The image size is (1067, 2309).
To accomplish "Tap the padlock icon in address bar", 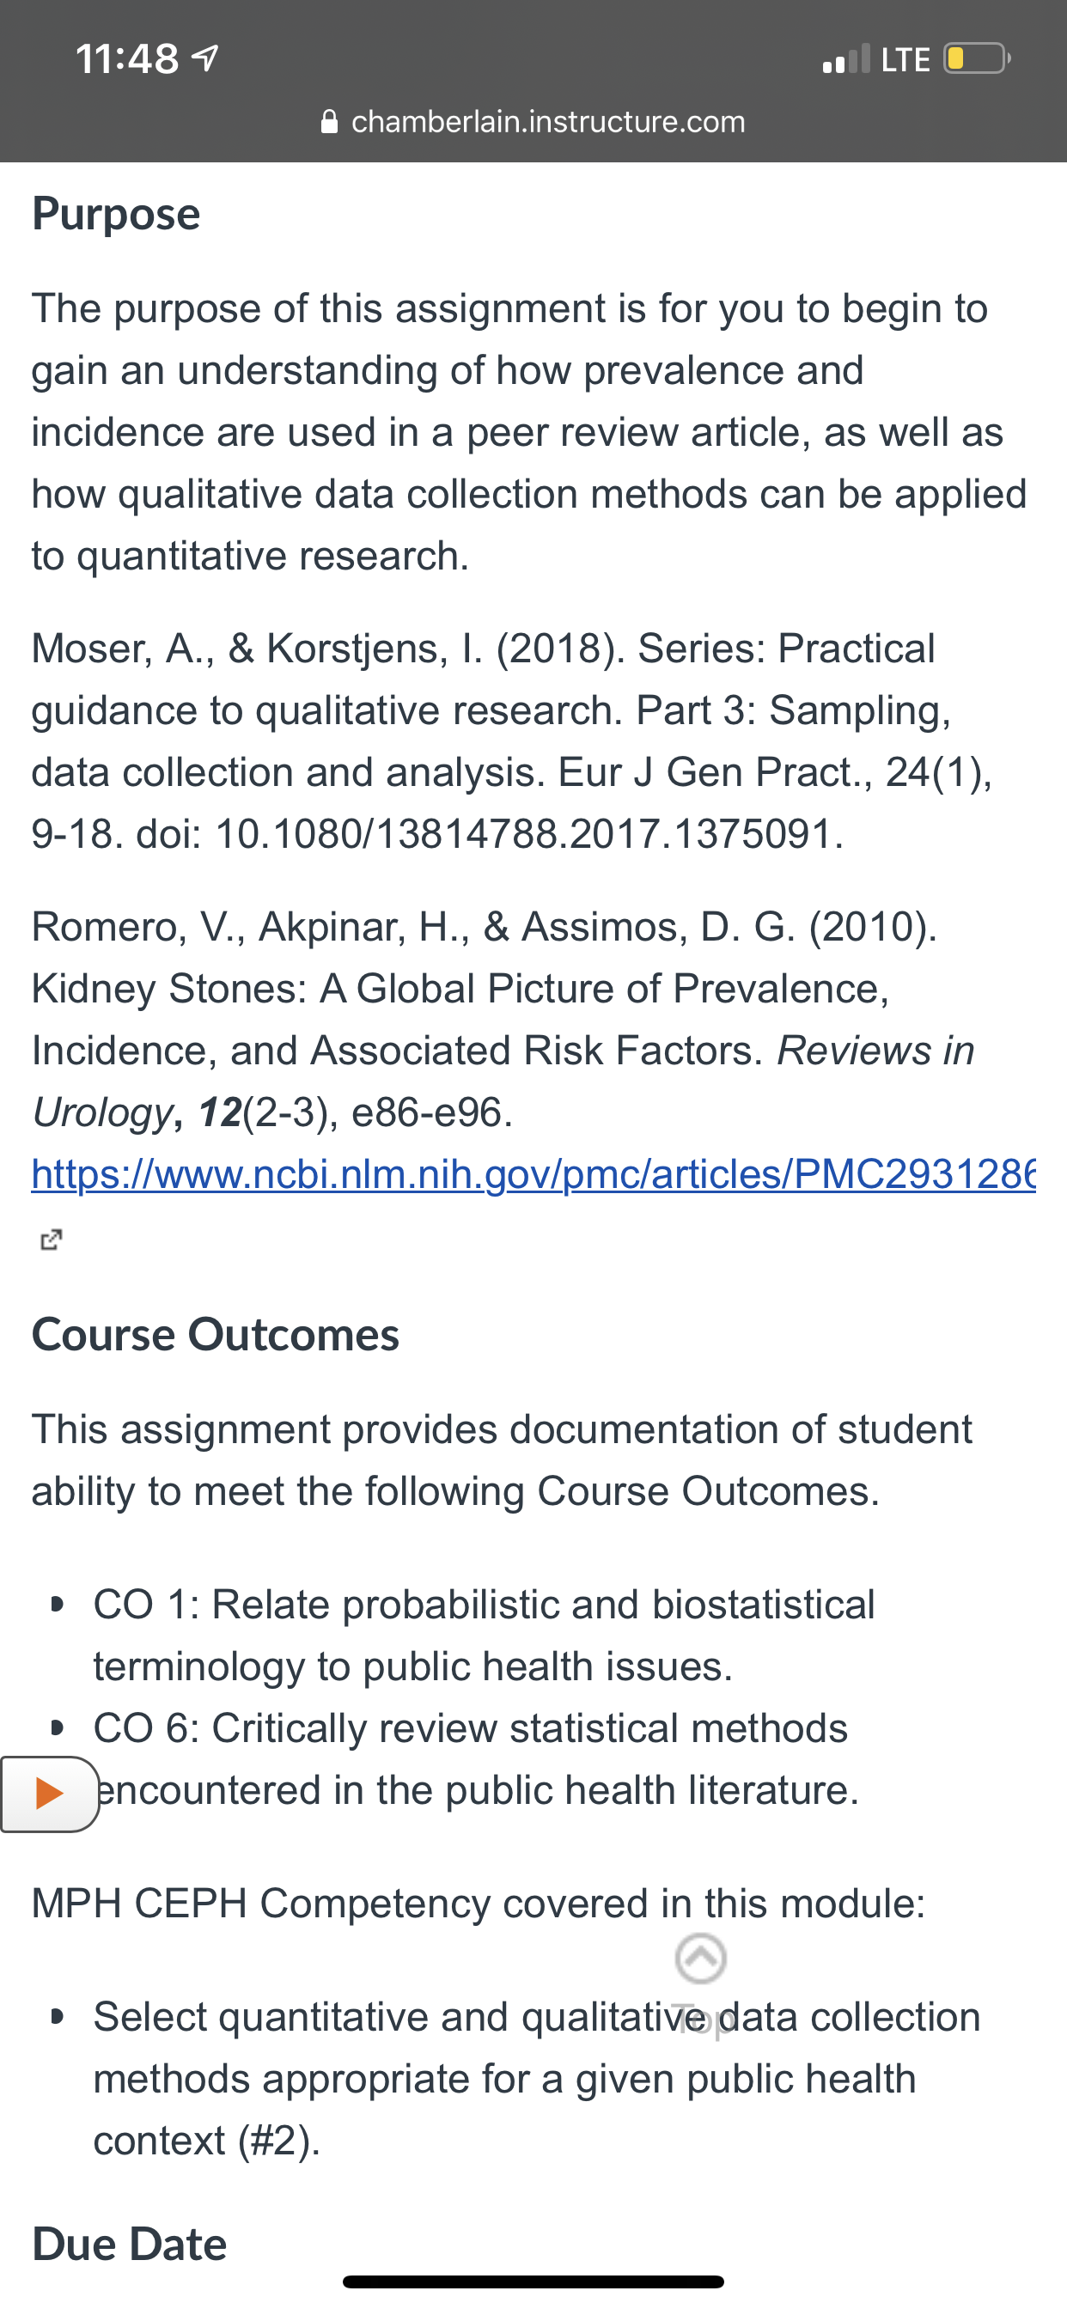I will [329, 122].
